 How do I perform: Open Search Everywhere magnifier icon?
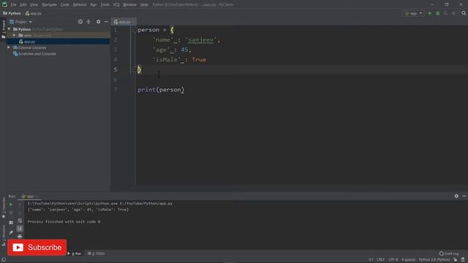coord(464,13)
